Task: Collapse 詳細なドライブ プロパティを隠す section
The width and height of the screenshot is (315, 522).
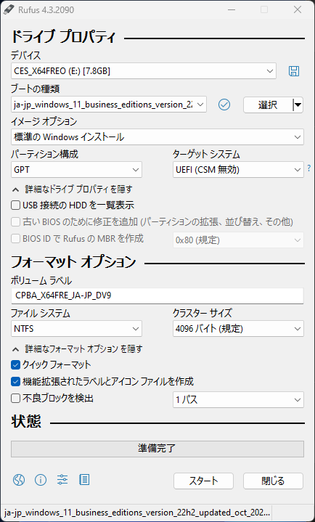Action: click(73, 189)
